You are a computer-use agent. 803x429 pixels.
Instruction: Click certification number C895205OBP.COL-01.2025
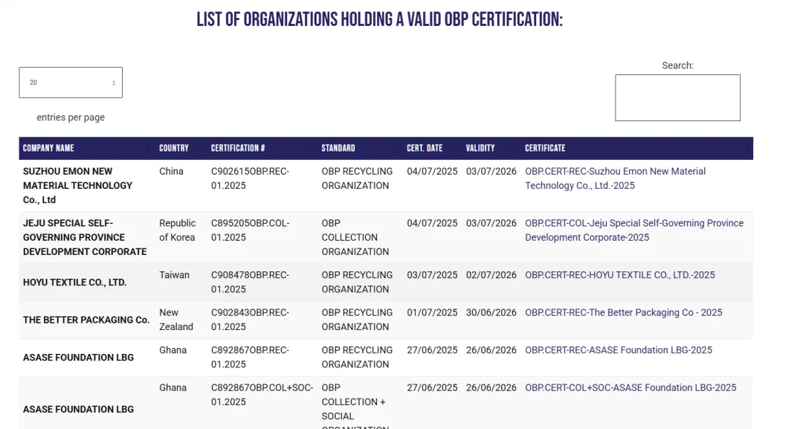coord(251,230)
